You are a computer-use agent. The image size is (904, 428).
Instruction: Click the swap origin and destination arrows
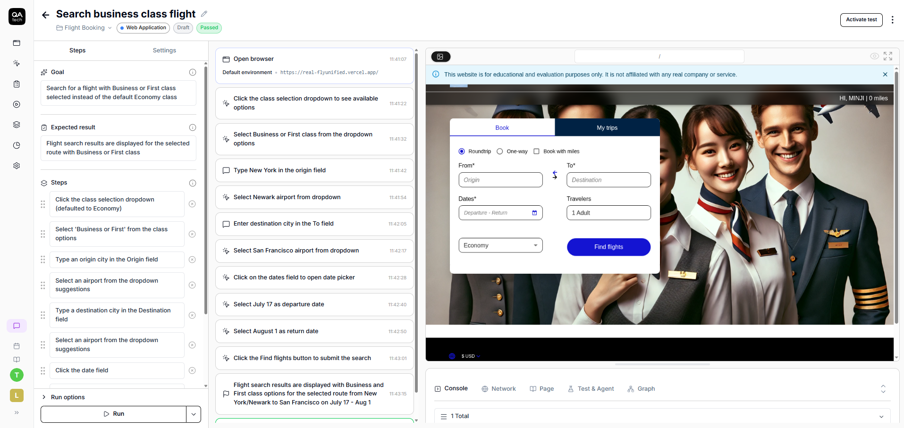tap(555, 175)
